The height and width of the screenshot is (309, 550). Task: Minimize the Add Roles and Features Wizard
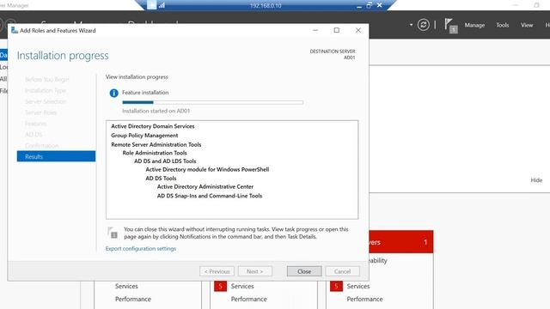(315, 30)
